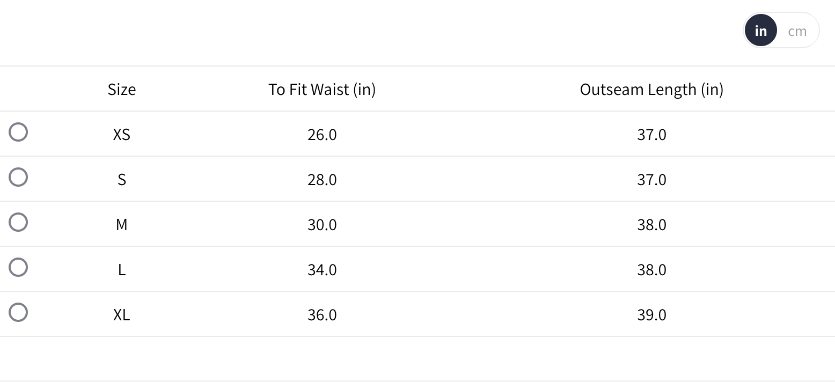Select the L size radio button
Screen dimensions: 835x382
click(18, 267)
